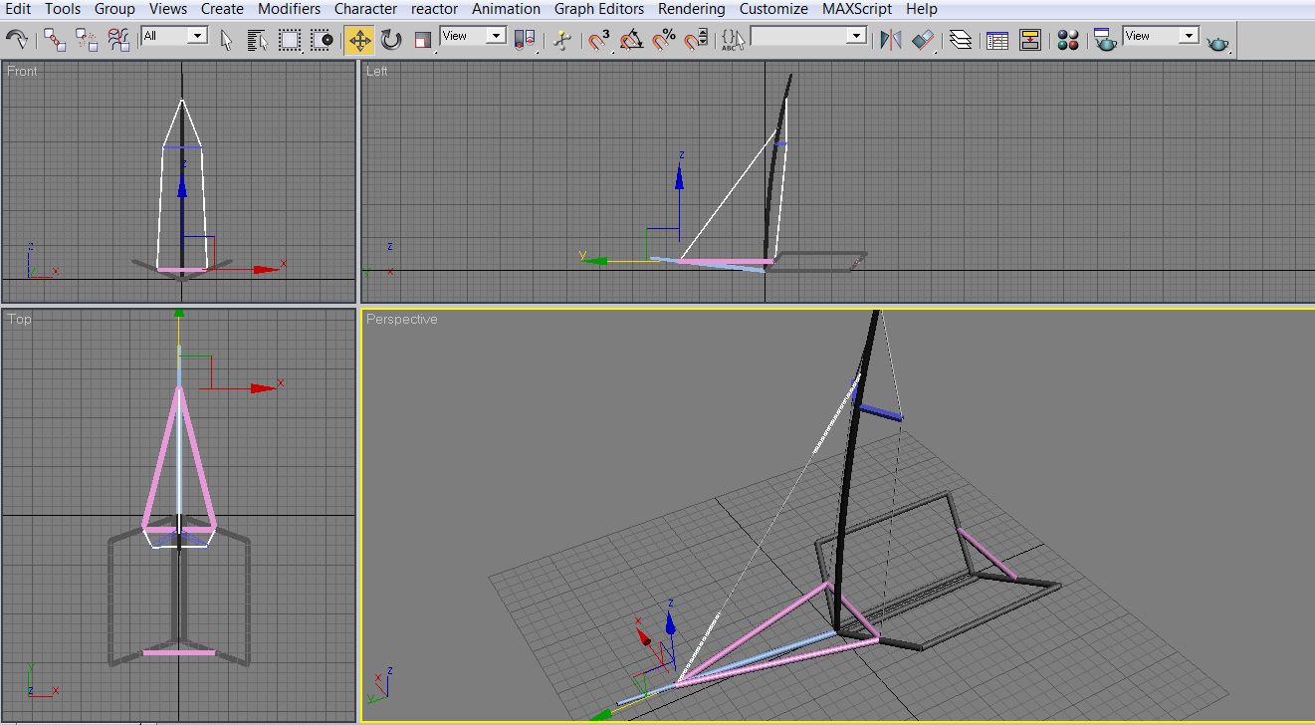Screen dimensions: 1315x725
Task: Open the Material Editor icon
Action: pos(1068,40)
